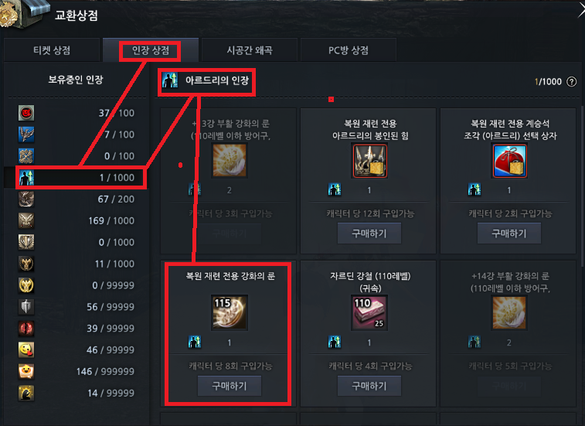Switch to the 티켓 상점 tab
Image resolution: width=585 pixels, height=426 pixels.
(x=52, y=50)
